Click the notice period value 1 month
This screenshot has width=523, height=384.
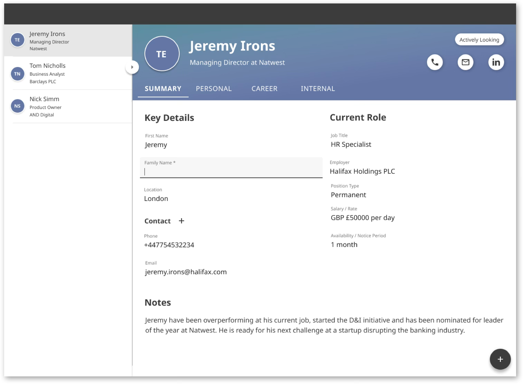click(x=344, y=244)
